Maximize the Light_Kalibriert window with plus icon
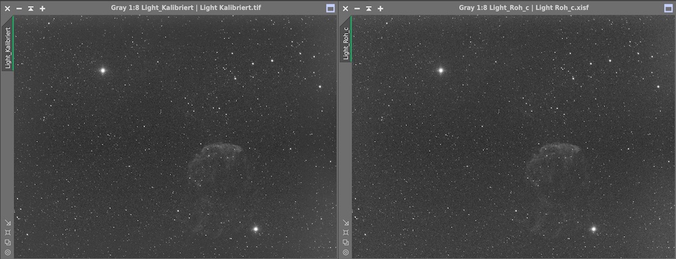The height and width of the screenshot is (259, 676). pos(42,8)
